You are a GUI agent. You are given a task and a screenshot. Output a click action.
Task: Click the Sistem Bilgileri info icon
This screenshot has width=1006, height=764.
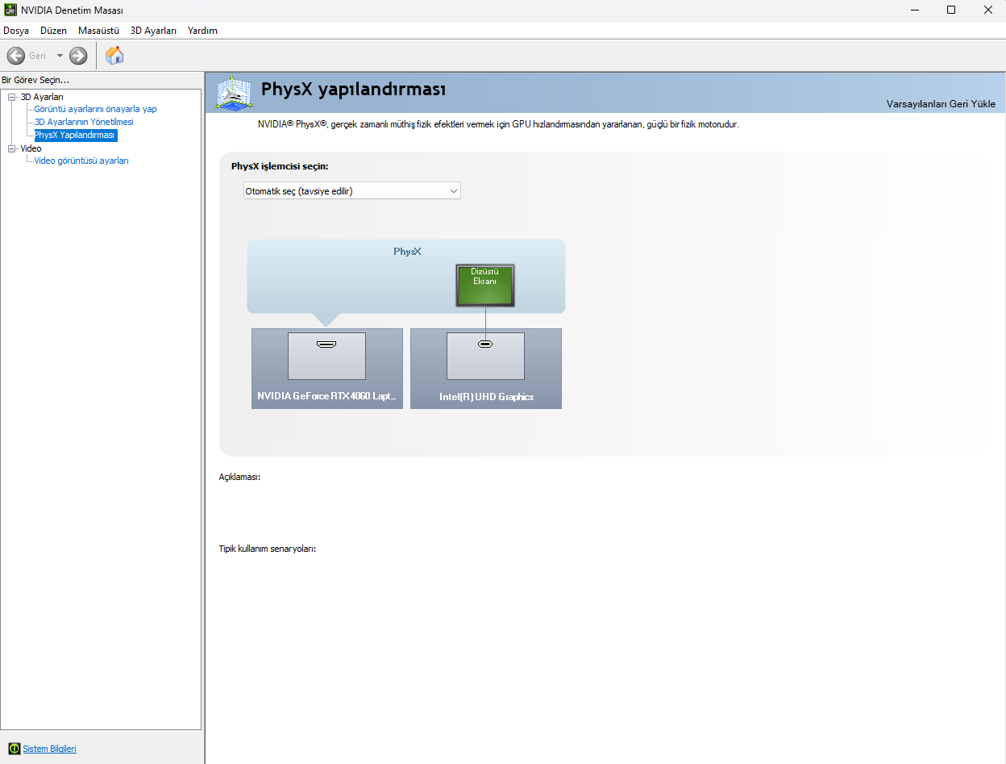pos(14,749)
